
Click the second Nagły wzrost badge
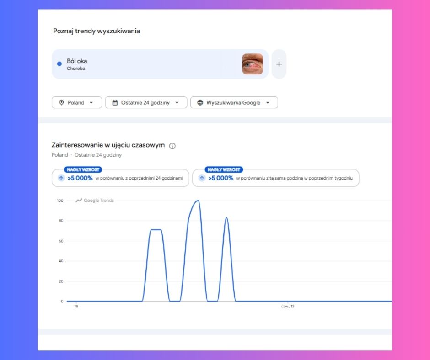click(x=224, y=169)
